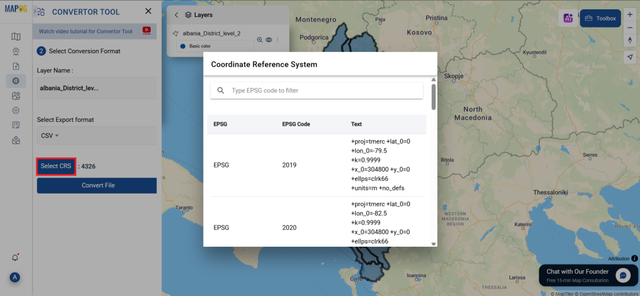Viewport: 640px width, 296px height.
Task: Click the EPSG Code column header
Action: click(x=296, y=124)
